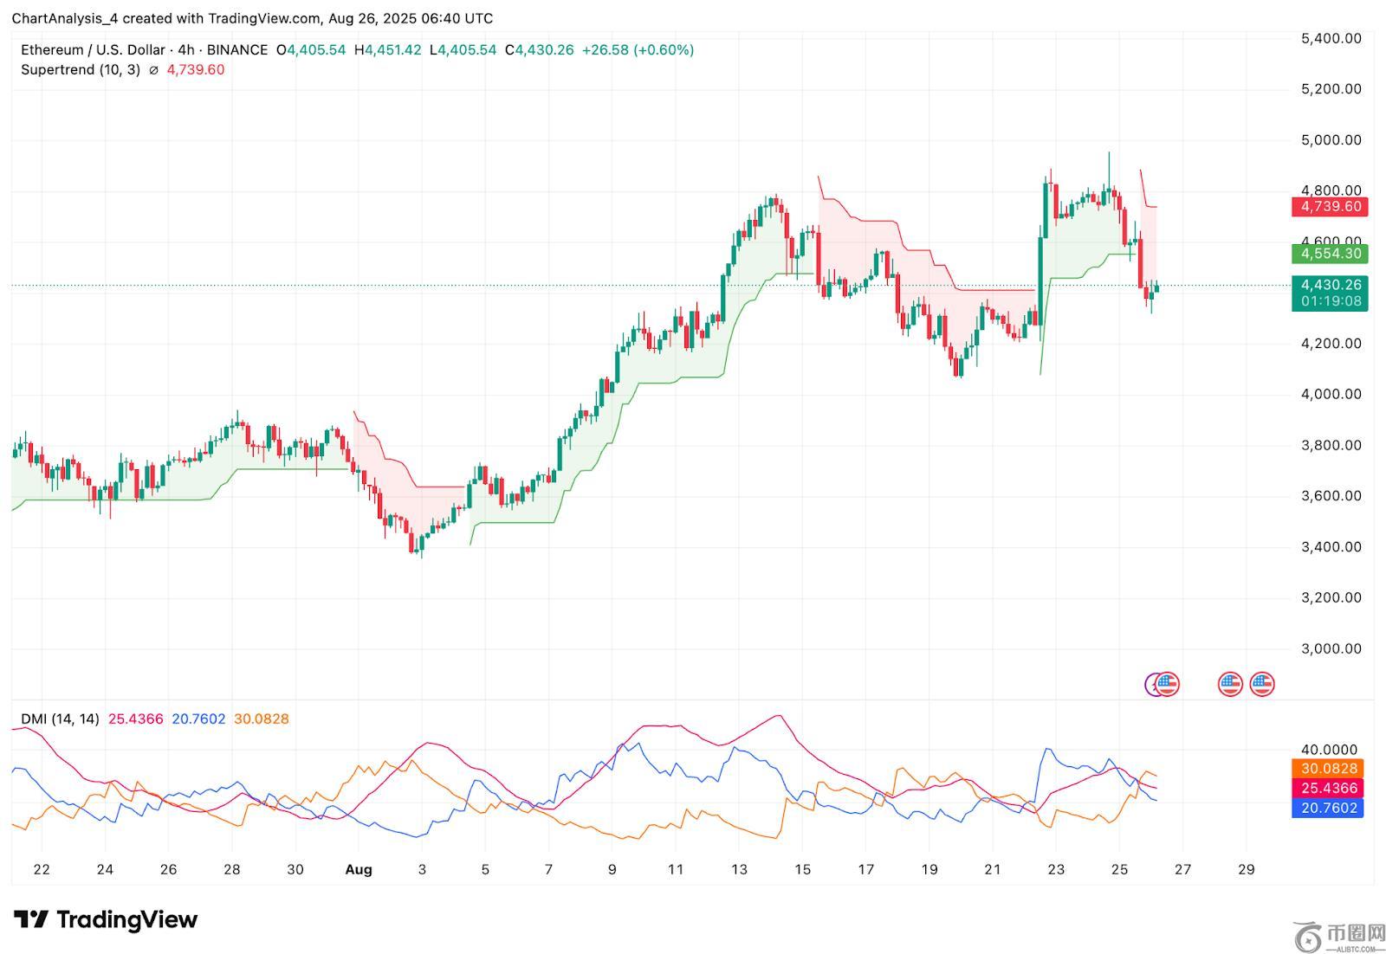Screen dimensions: 1386x954
Task: Click the leftmost US flag event icon
Action: [x=1169, y=684]
